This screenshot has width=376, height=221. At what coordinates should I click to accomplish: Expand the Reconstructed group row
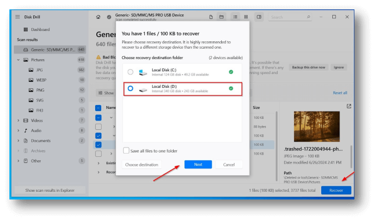coord(98,172)
